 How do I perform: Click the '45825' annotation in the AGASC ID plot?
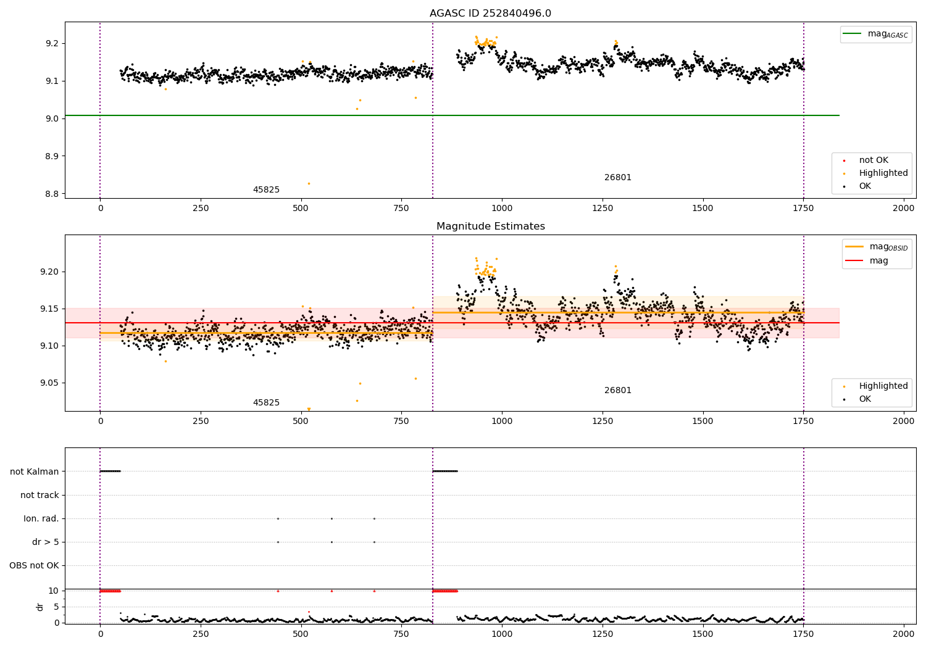click(266, 190)
